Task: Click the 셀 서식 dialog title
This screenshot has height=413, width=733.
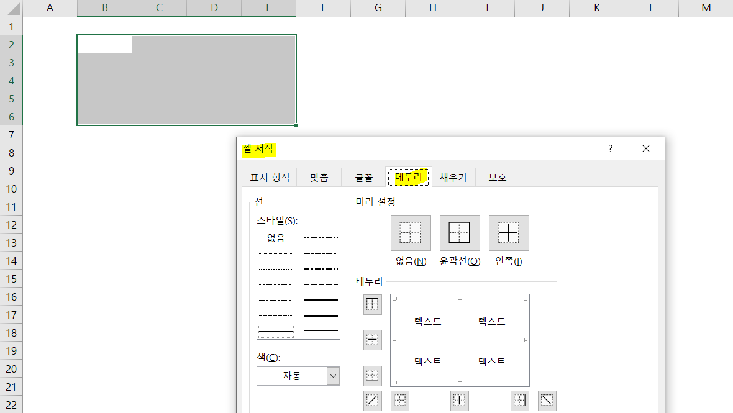Action: (x=258, y=148)
